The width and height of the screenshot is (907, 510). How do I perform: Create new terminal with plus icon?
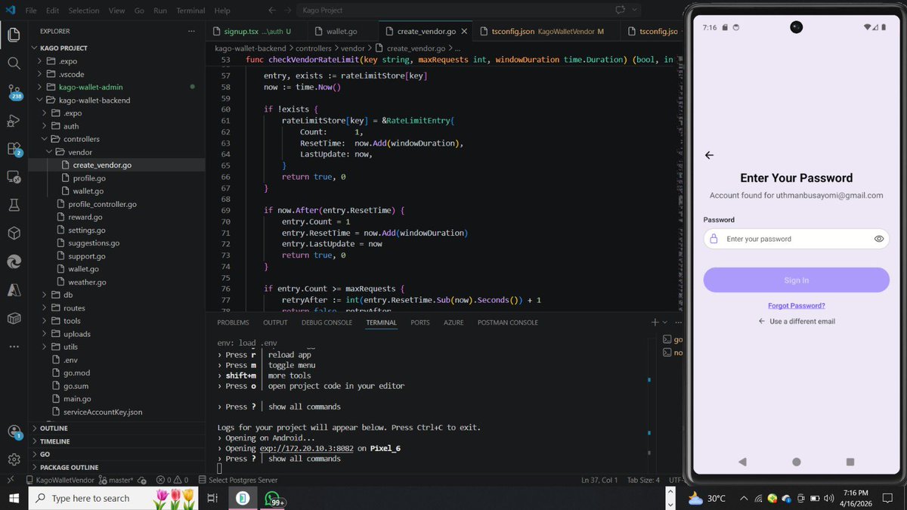[x=655, y=323]
